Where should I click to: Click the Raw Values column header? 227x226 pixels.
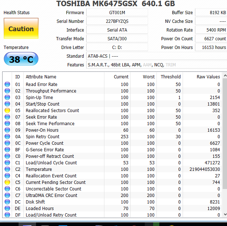202,77
